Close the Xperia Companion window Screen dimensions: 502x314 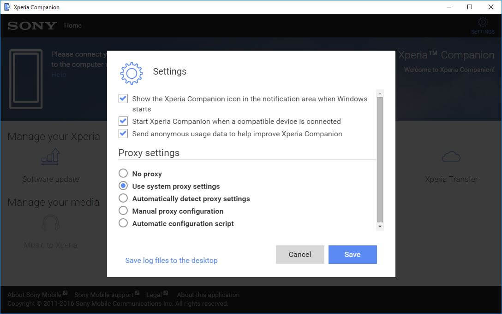pos(491,7)
